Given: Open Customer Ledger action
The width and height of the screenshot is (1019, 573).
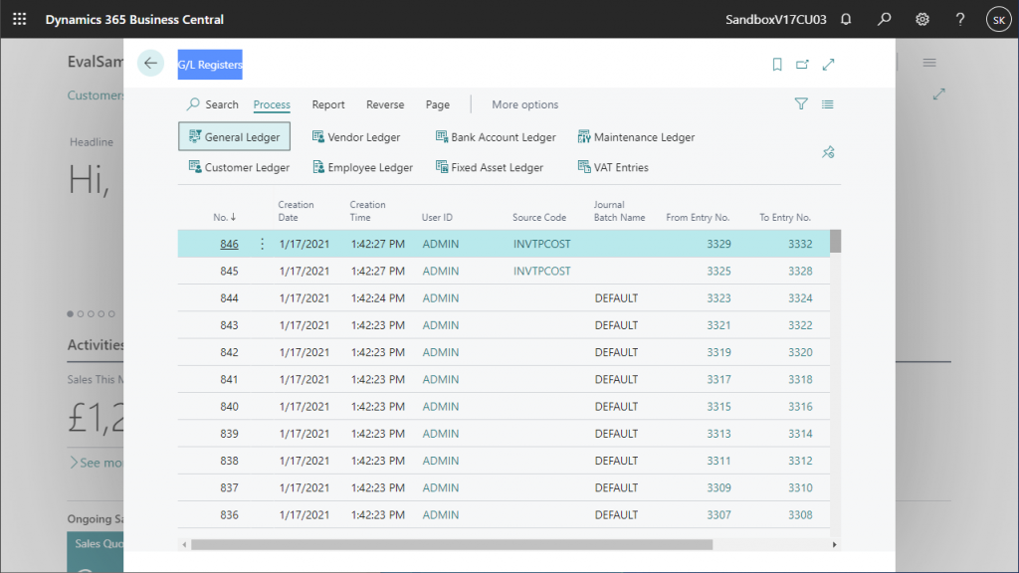Looking at the screenshot, I should coord(239,167).
